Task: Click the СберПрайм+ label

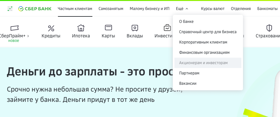Action: (x=13, y=36)
